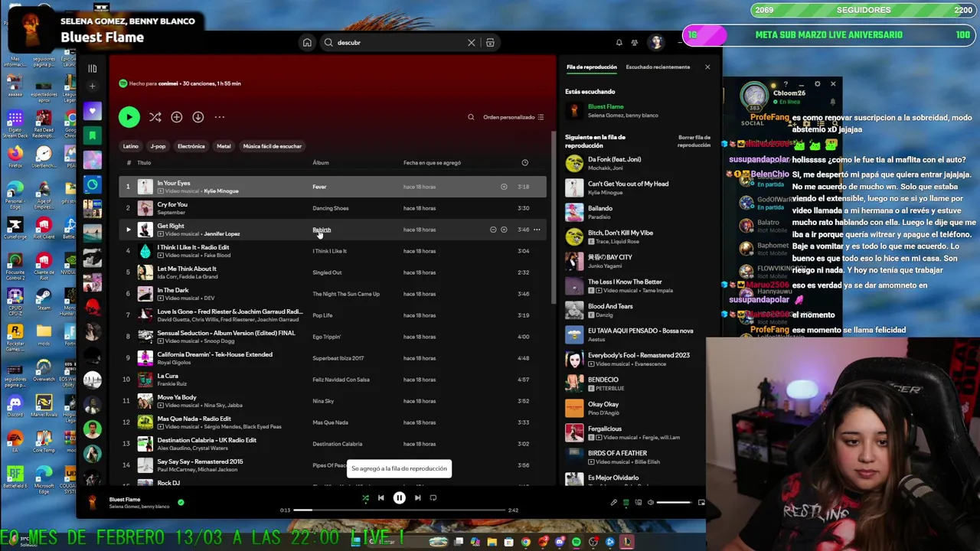Image resolution: width=980 pixels, height=551 pixels.
Task: Toggle playlist shuffle next to the green play button
Action: point(155,117)
